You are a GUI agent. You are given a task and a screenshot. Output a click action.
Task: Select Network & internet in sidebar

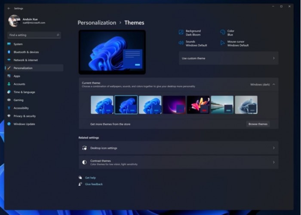(x=25, y=60)
